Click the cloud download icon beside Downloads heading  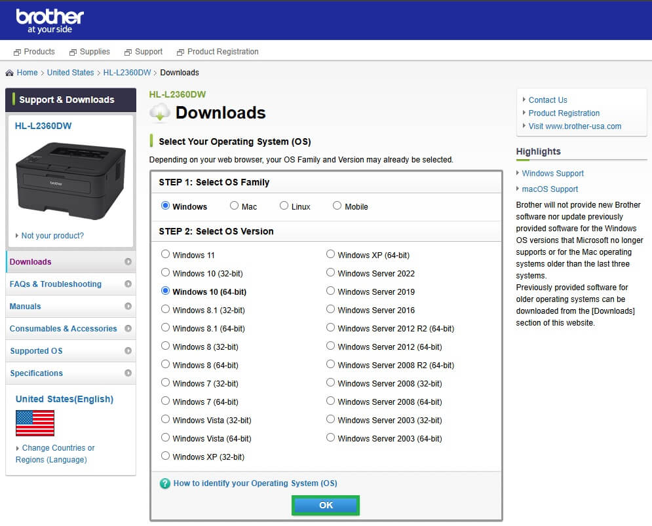(160, 113)
